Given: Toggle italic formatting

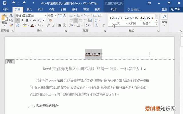Looking at the screenshot, I should 22,20.
